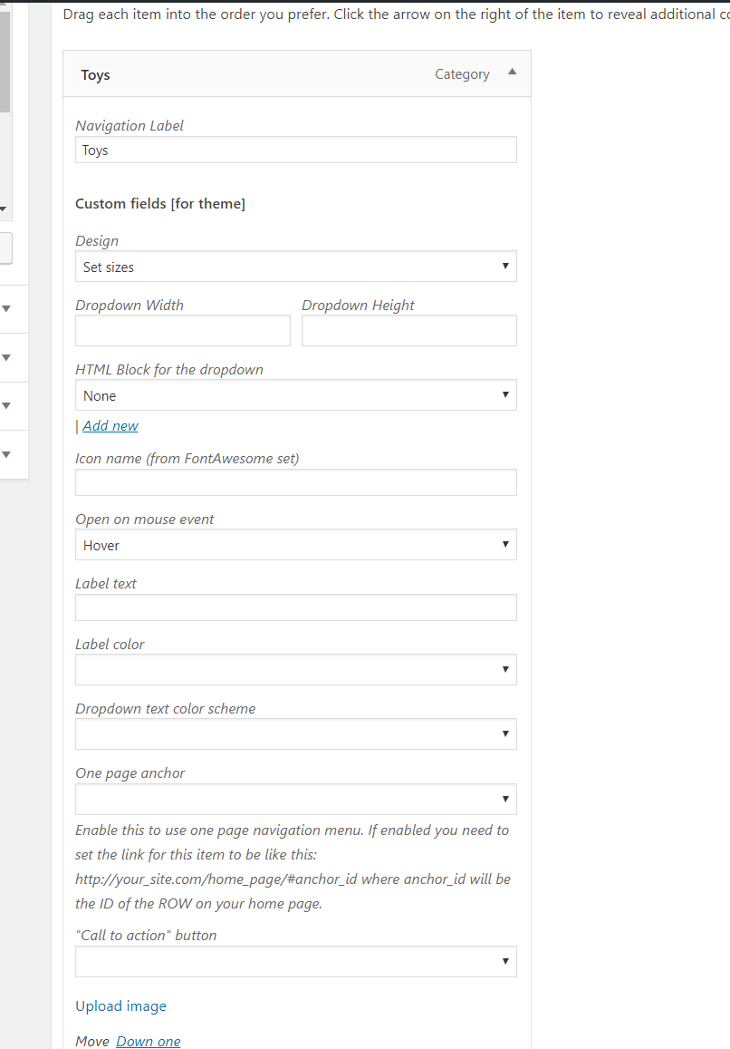The height and width of the screenshot is (1049, 730).
Task: Click the Label text input field
Action: pyautogui.click(x=295, y=607)
